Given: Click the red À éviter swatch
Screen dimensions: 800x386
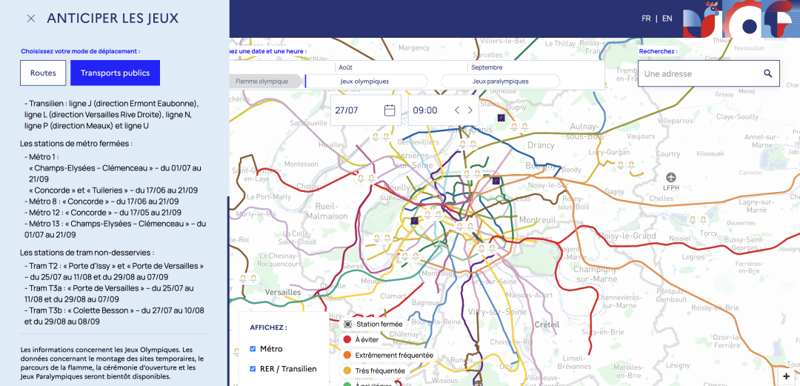Looking at the screenshot, I should pyautogui.click(x=347, y=339).
